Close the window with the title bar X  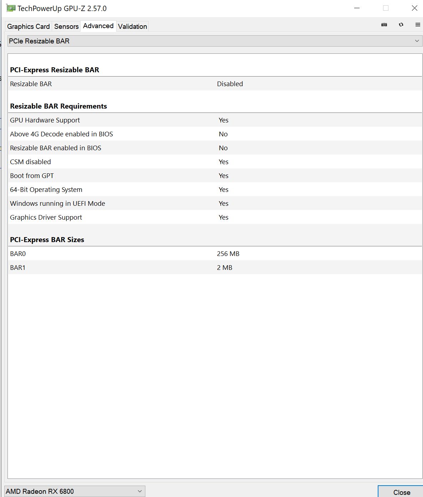pos(414,8)
